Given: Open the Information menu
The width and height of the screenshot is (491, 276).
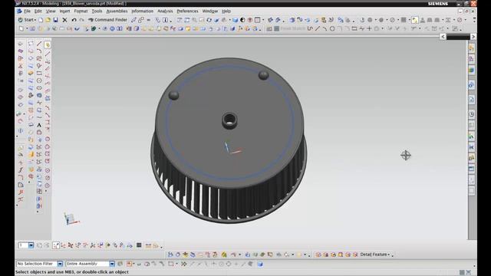Looking at the screenshot, I should pos(142,11).
